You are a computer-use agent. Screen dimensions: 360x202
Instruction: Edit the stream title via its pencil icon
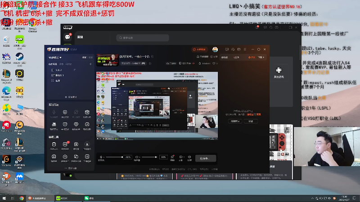(x=152, y=57)
